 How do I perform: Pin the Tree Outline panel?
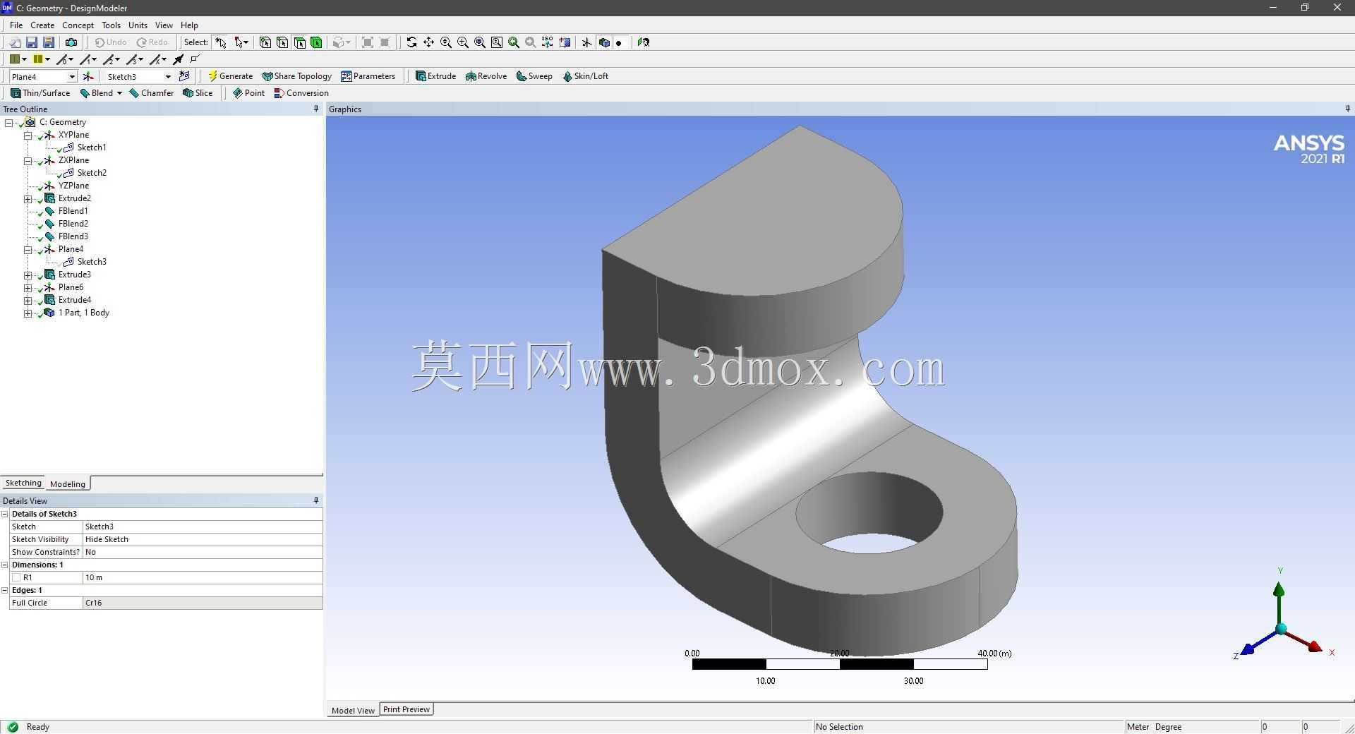coord(315,109)
